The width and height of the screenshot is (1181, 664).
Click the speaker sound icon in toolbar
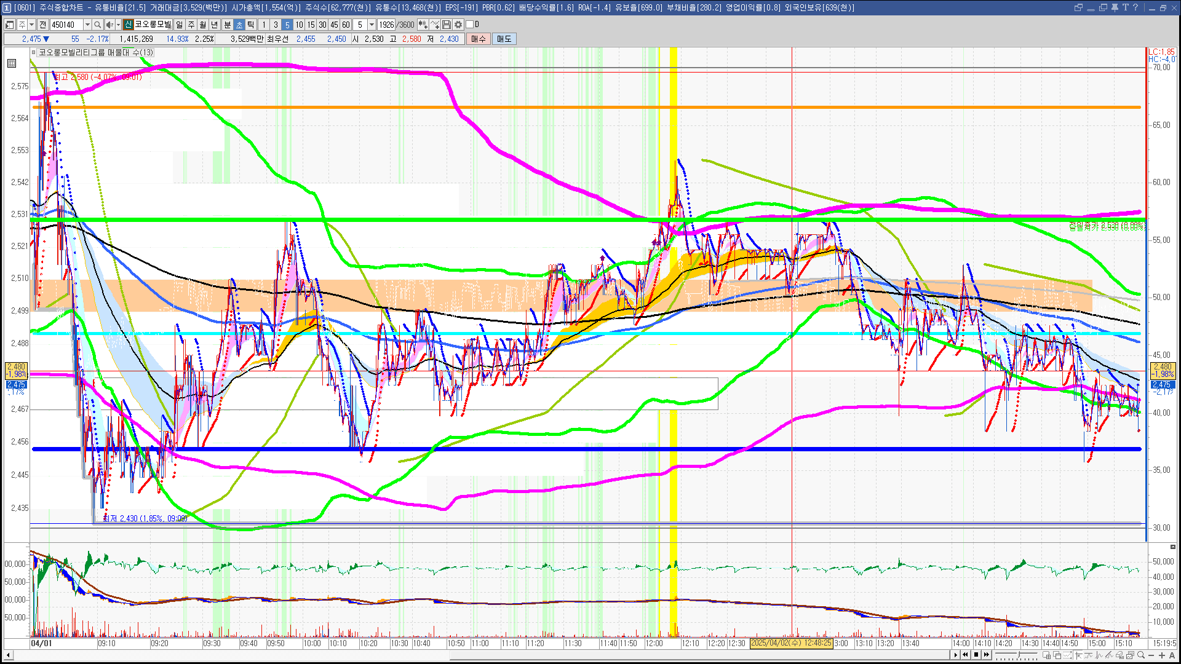point(109,25)
